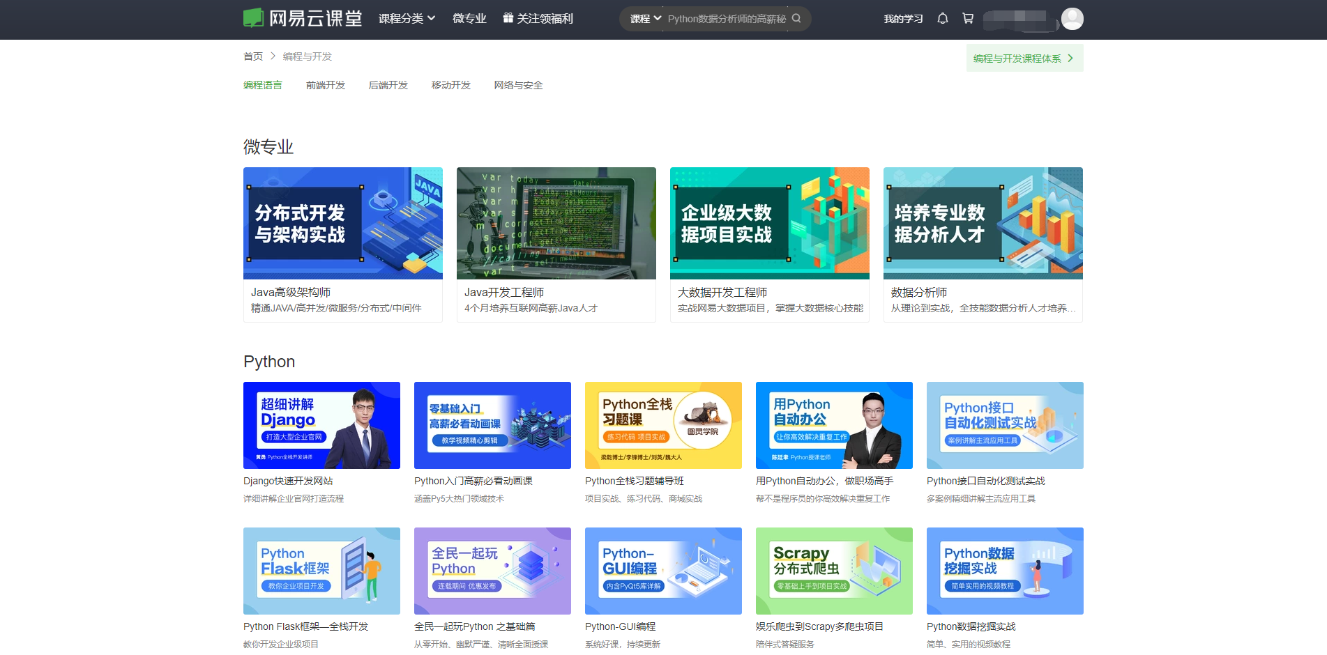Click the search magnifier icon

(x=796, y=18)
